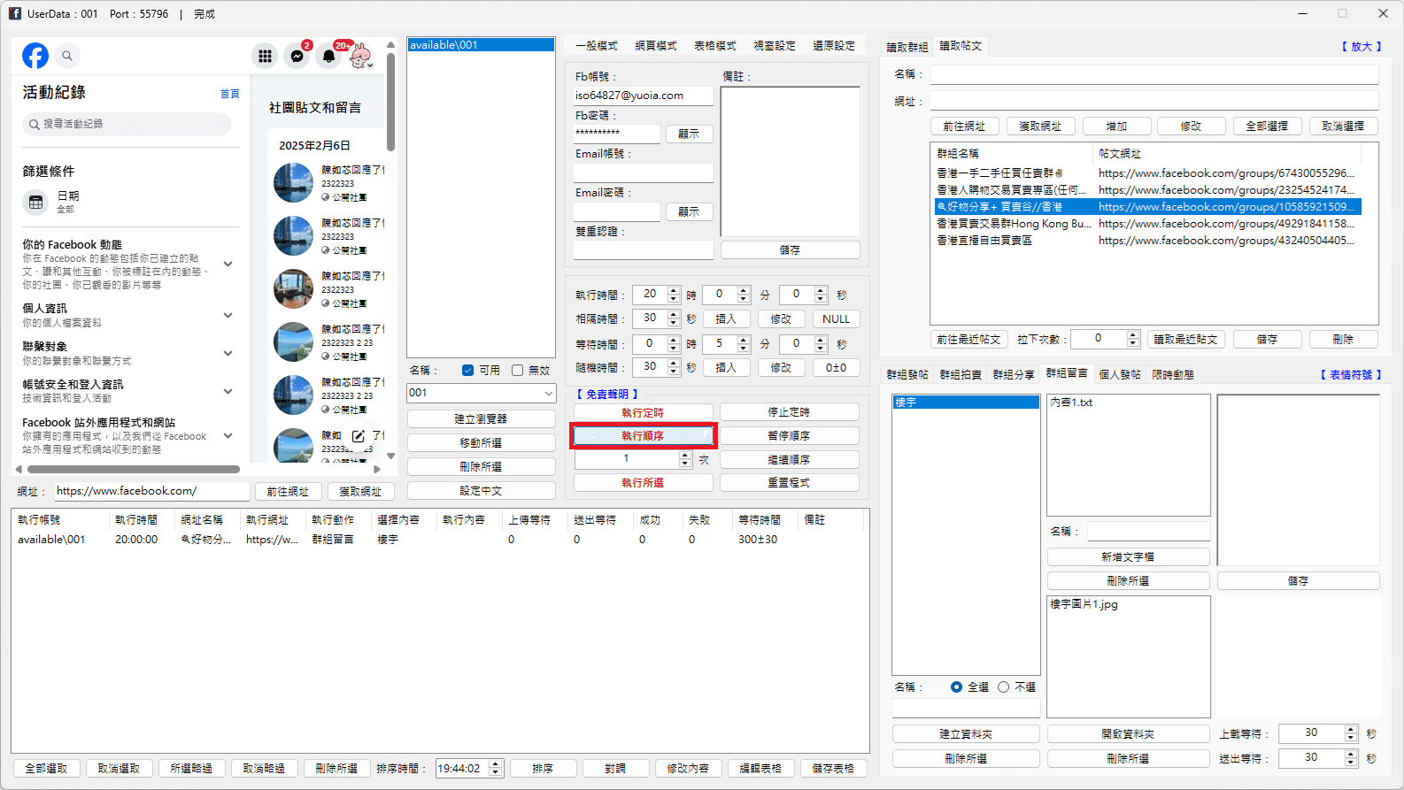Screen dimensions: 1404x790
Task: Click the 排序 button in bottom bar
Action: [543, 769]
